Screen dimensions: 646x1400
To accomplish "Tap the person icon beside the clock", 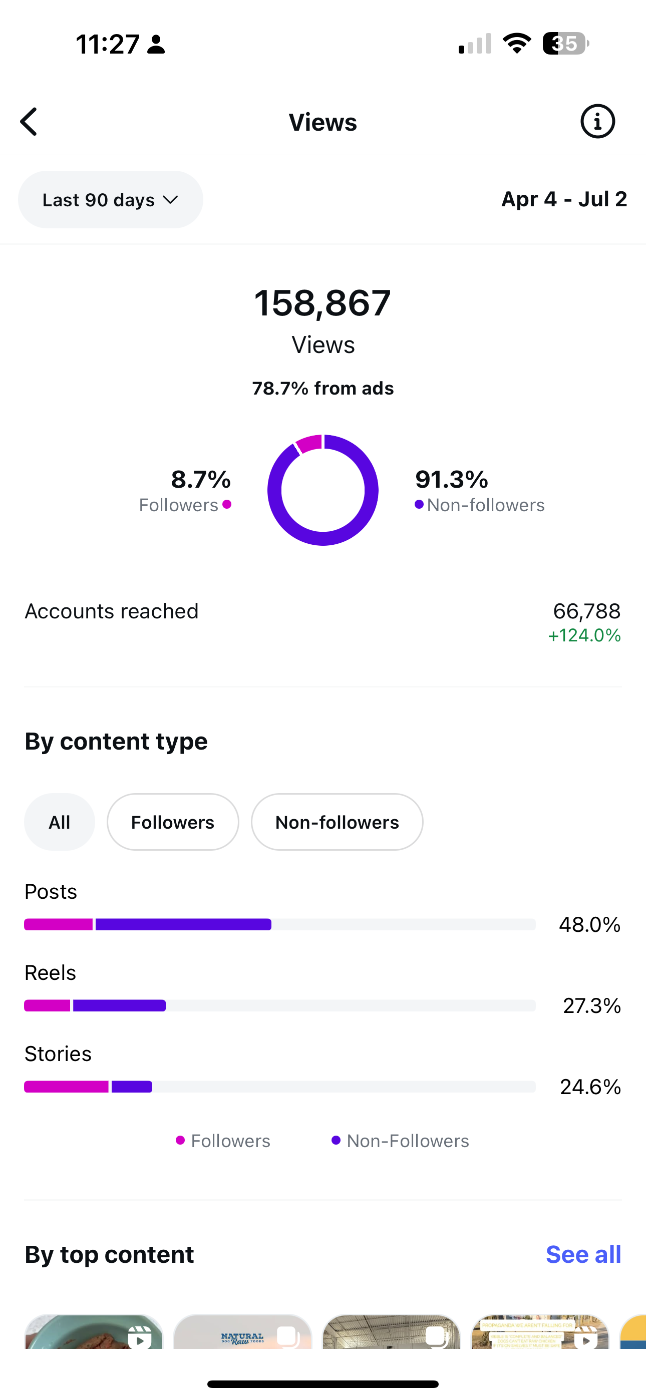I will point(156,44).
